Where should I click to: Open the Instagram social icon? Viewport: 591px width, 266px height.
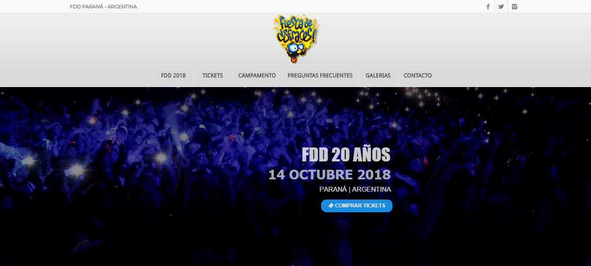515,7
